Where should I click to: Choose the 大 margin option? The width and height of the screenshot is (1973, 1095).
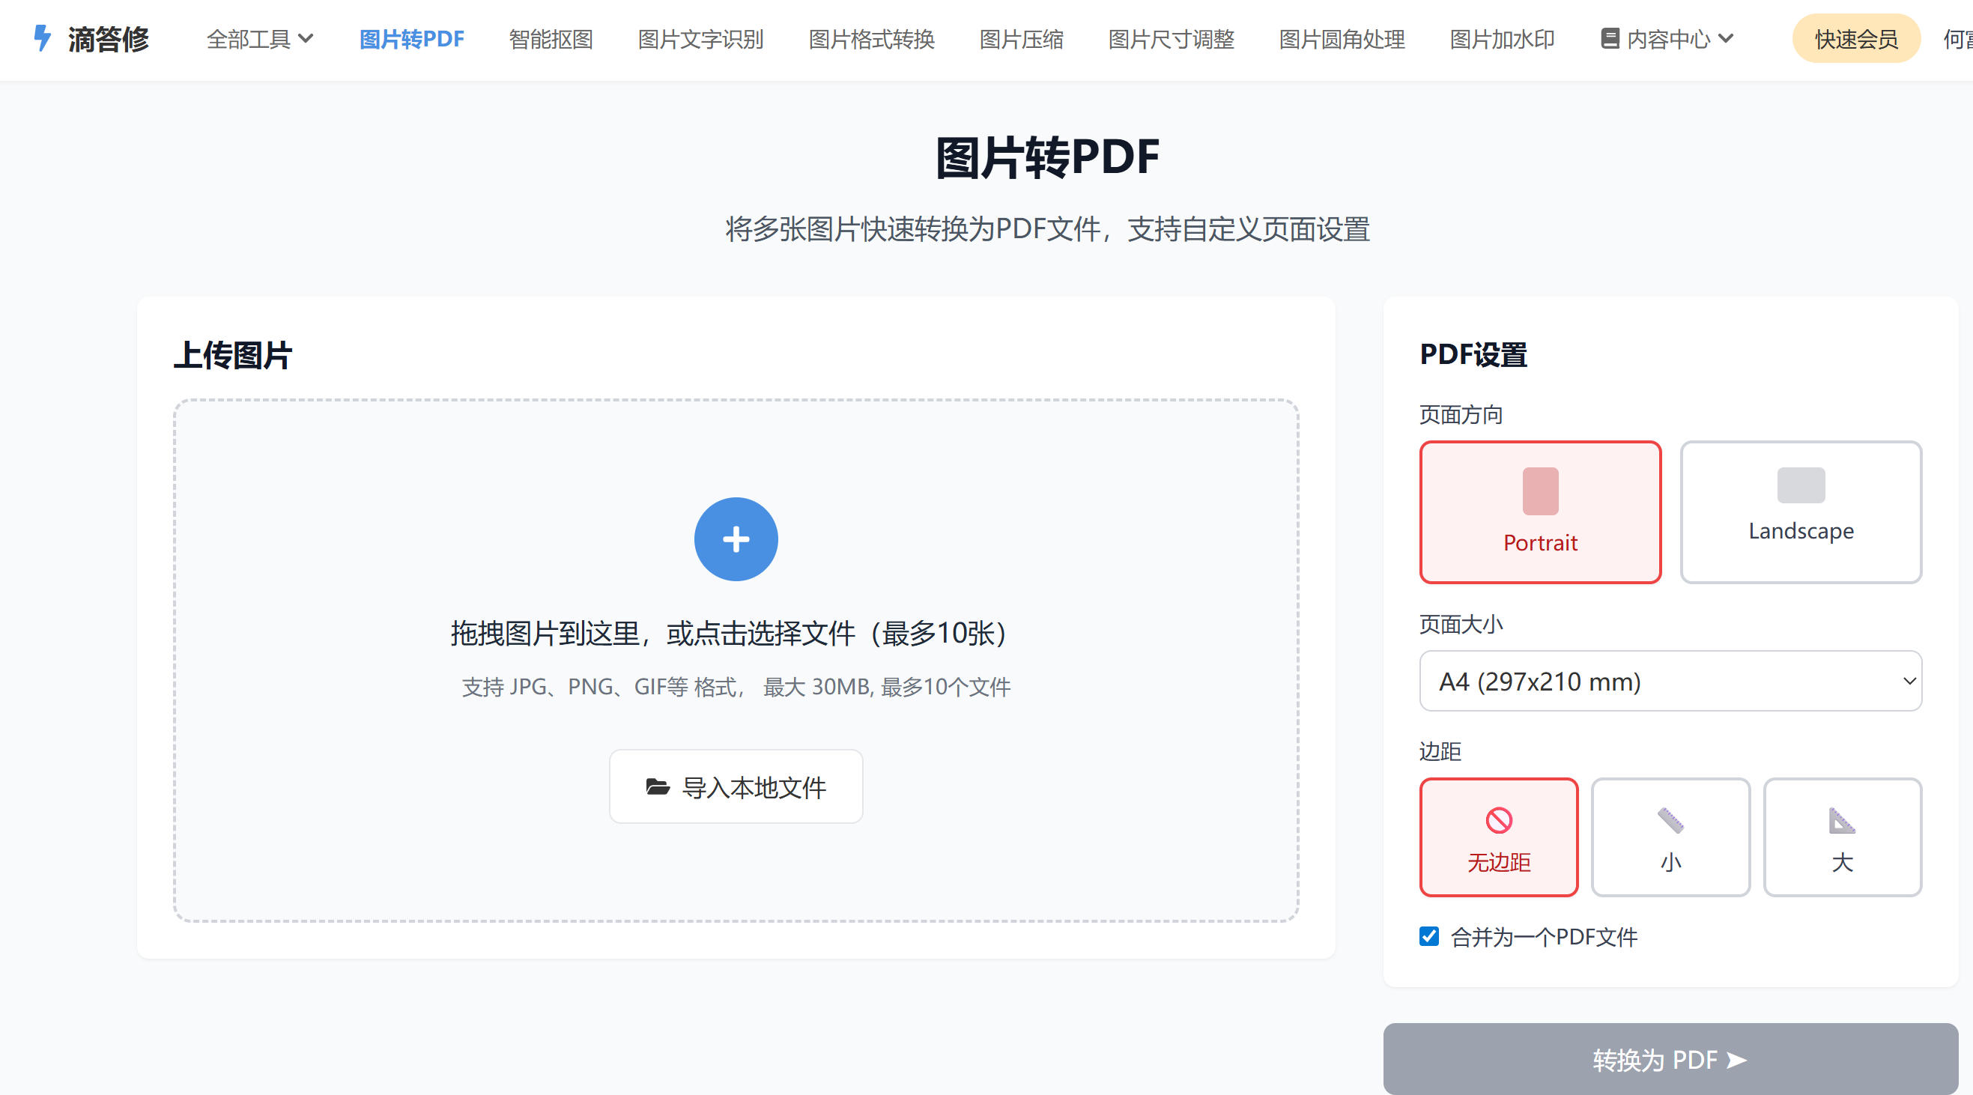(1842, 837)
